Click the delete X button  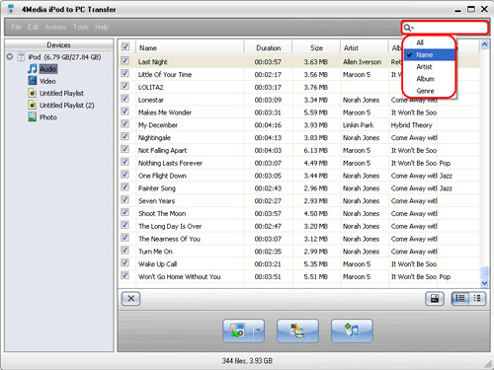130,299
